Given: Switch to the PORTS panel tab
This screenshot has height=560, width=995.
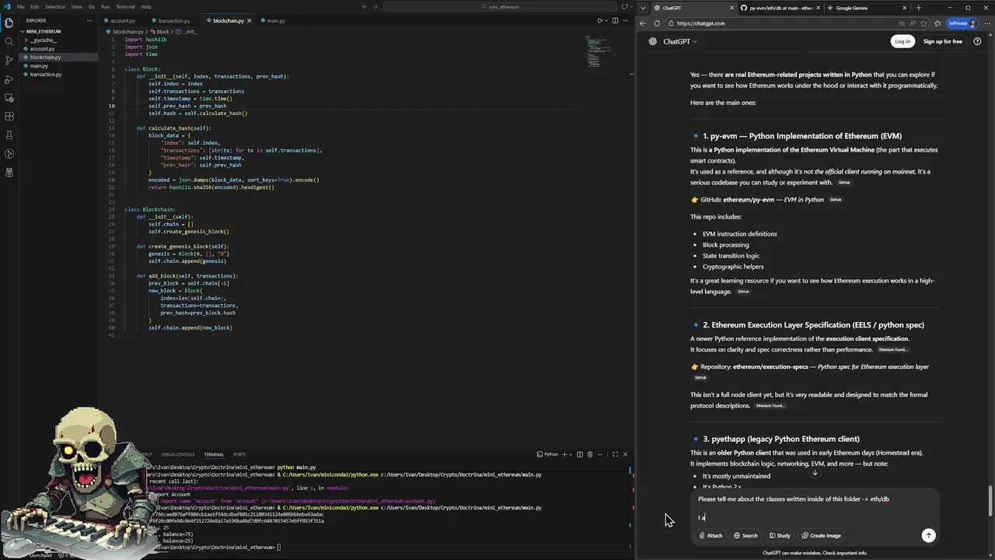Looking at the screenshot, I should [239, 454].
